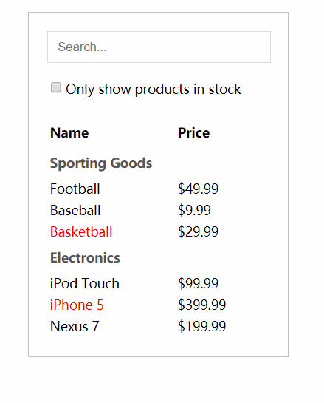Click the Basketball price $29.99
The height and width of the screenshot is (403, 324).
point(198,232)
